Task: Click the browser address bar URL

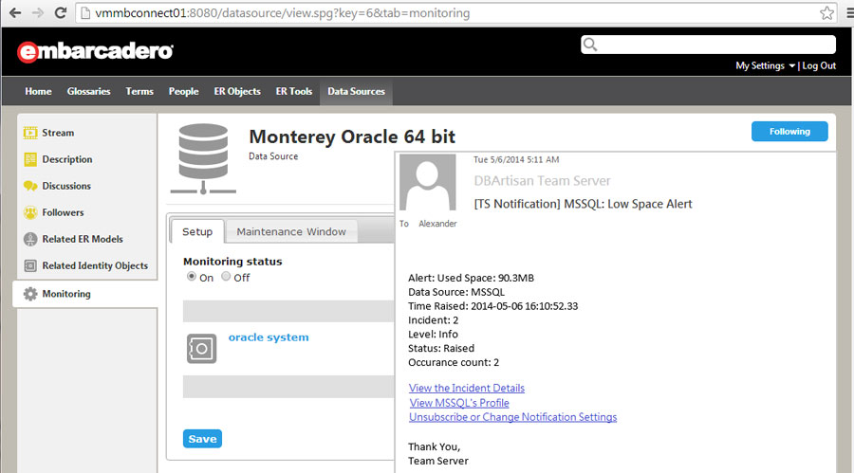Action: click(282, 13)
